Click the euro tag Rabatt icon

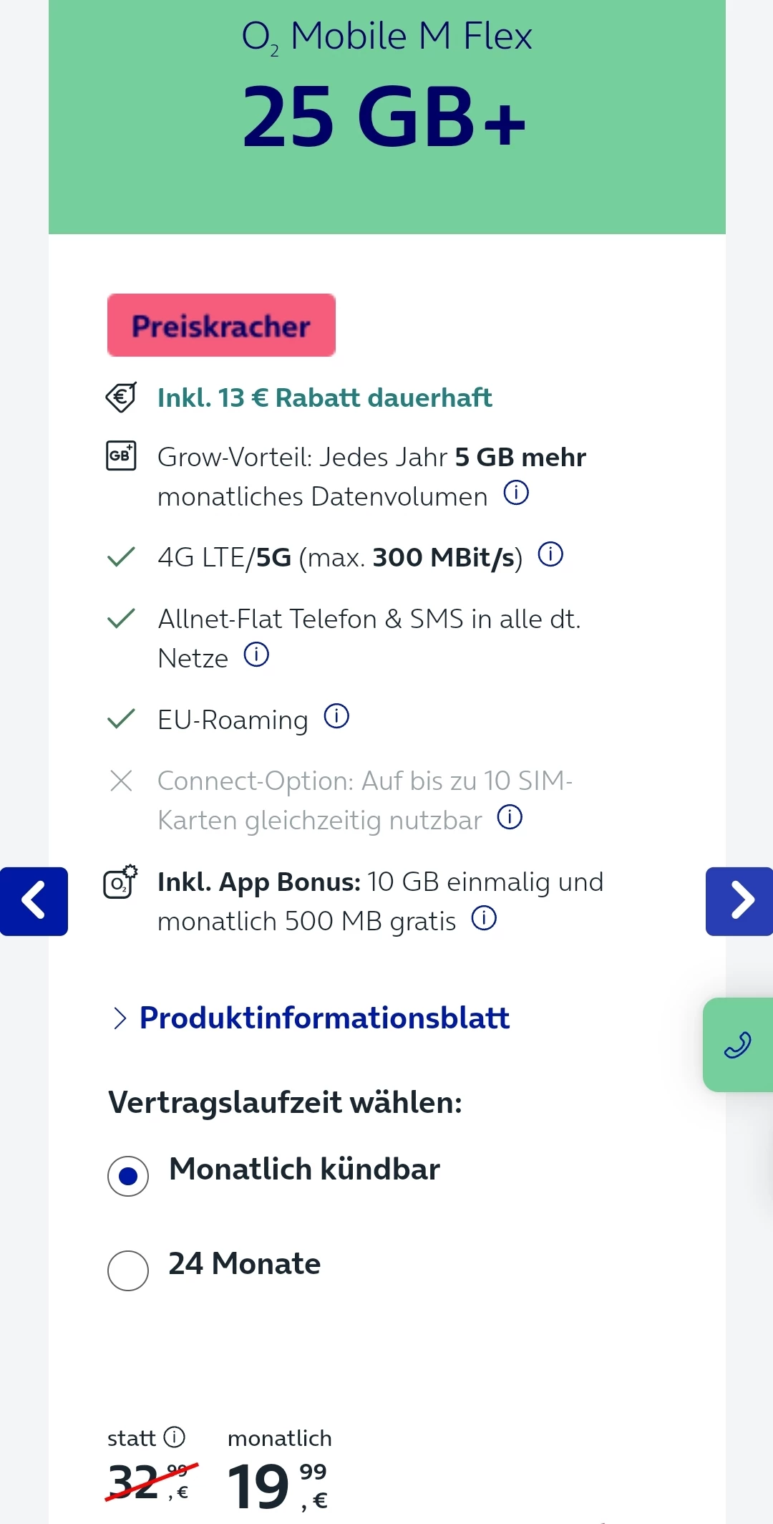coord(121,397)
